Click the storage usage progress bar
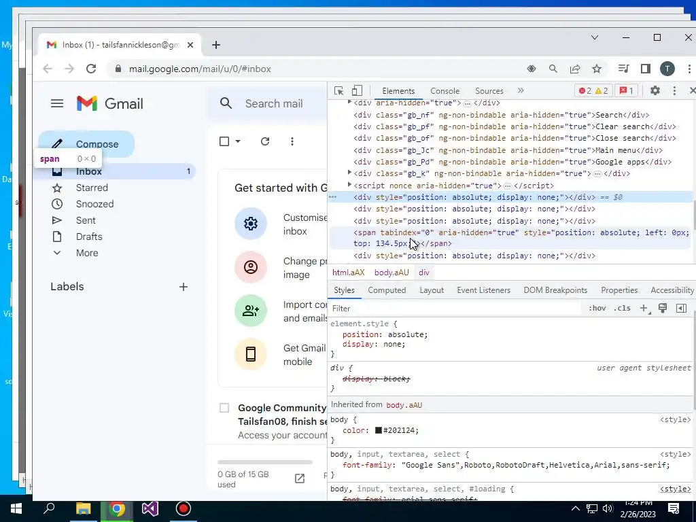 pyautogui.click(x=265, y=462)
